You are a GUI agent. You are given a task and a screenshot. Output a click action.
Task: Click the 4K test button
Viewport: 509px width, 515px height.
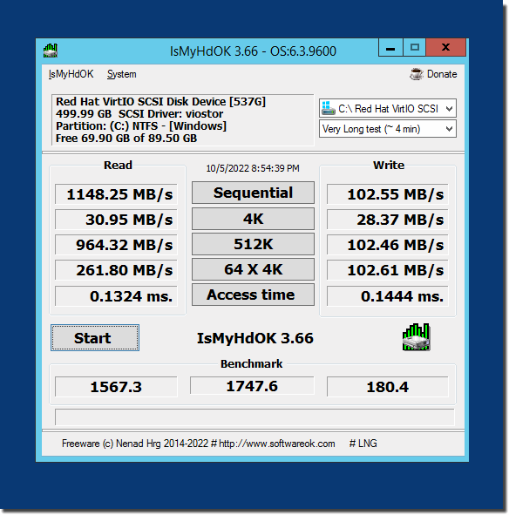pyautogui.click(x=253, y=219)
